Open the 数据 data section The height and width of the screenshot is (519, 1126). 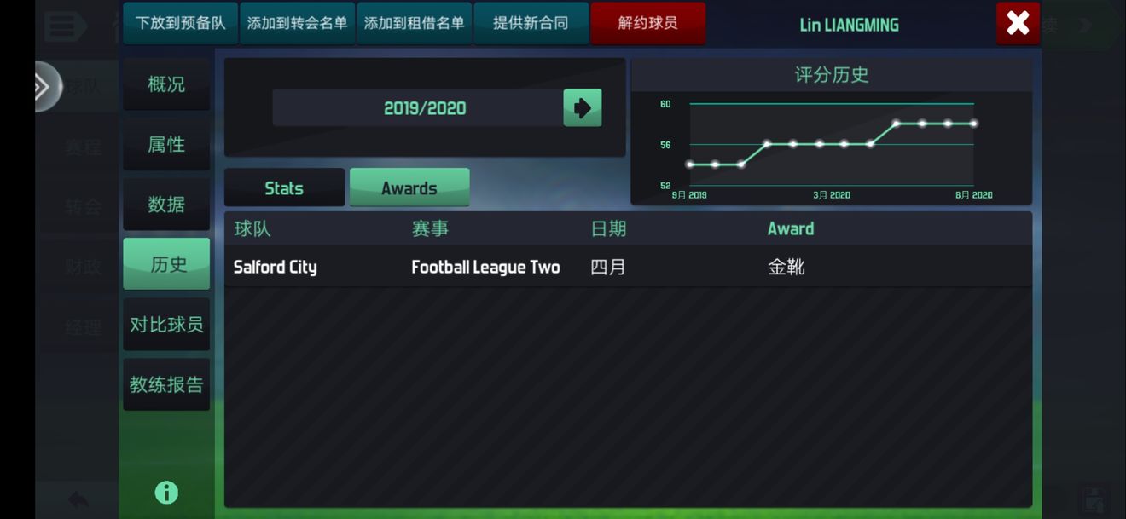[x=166, y=204]
